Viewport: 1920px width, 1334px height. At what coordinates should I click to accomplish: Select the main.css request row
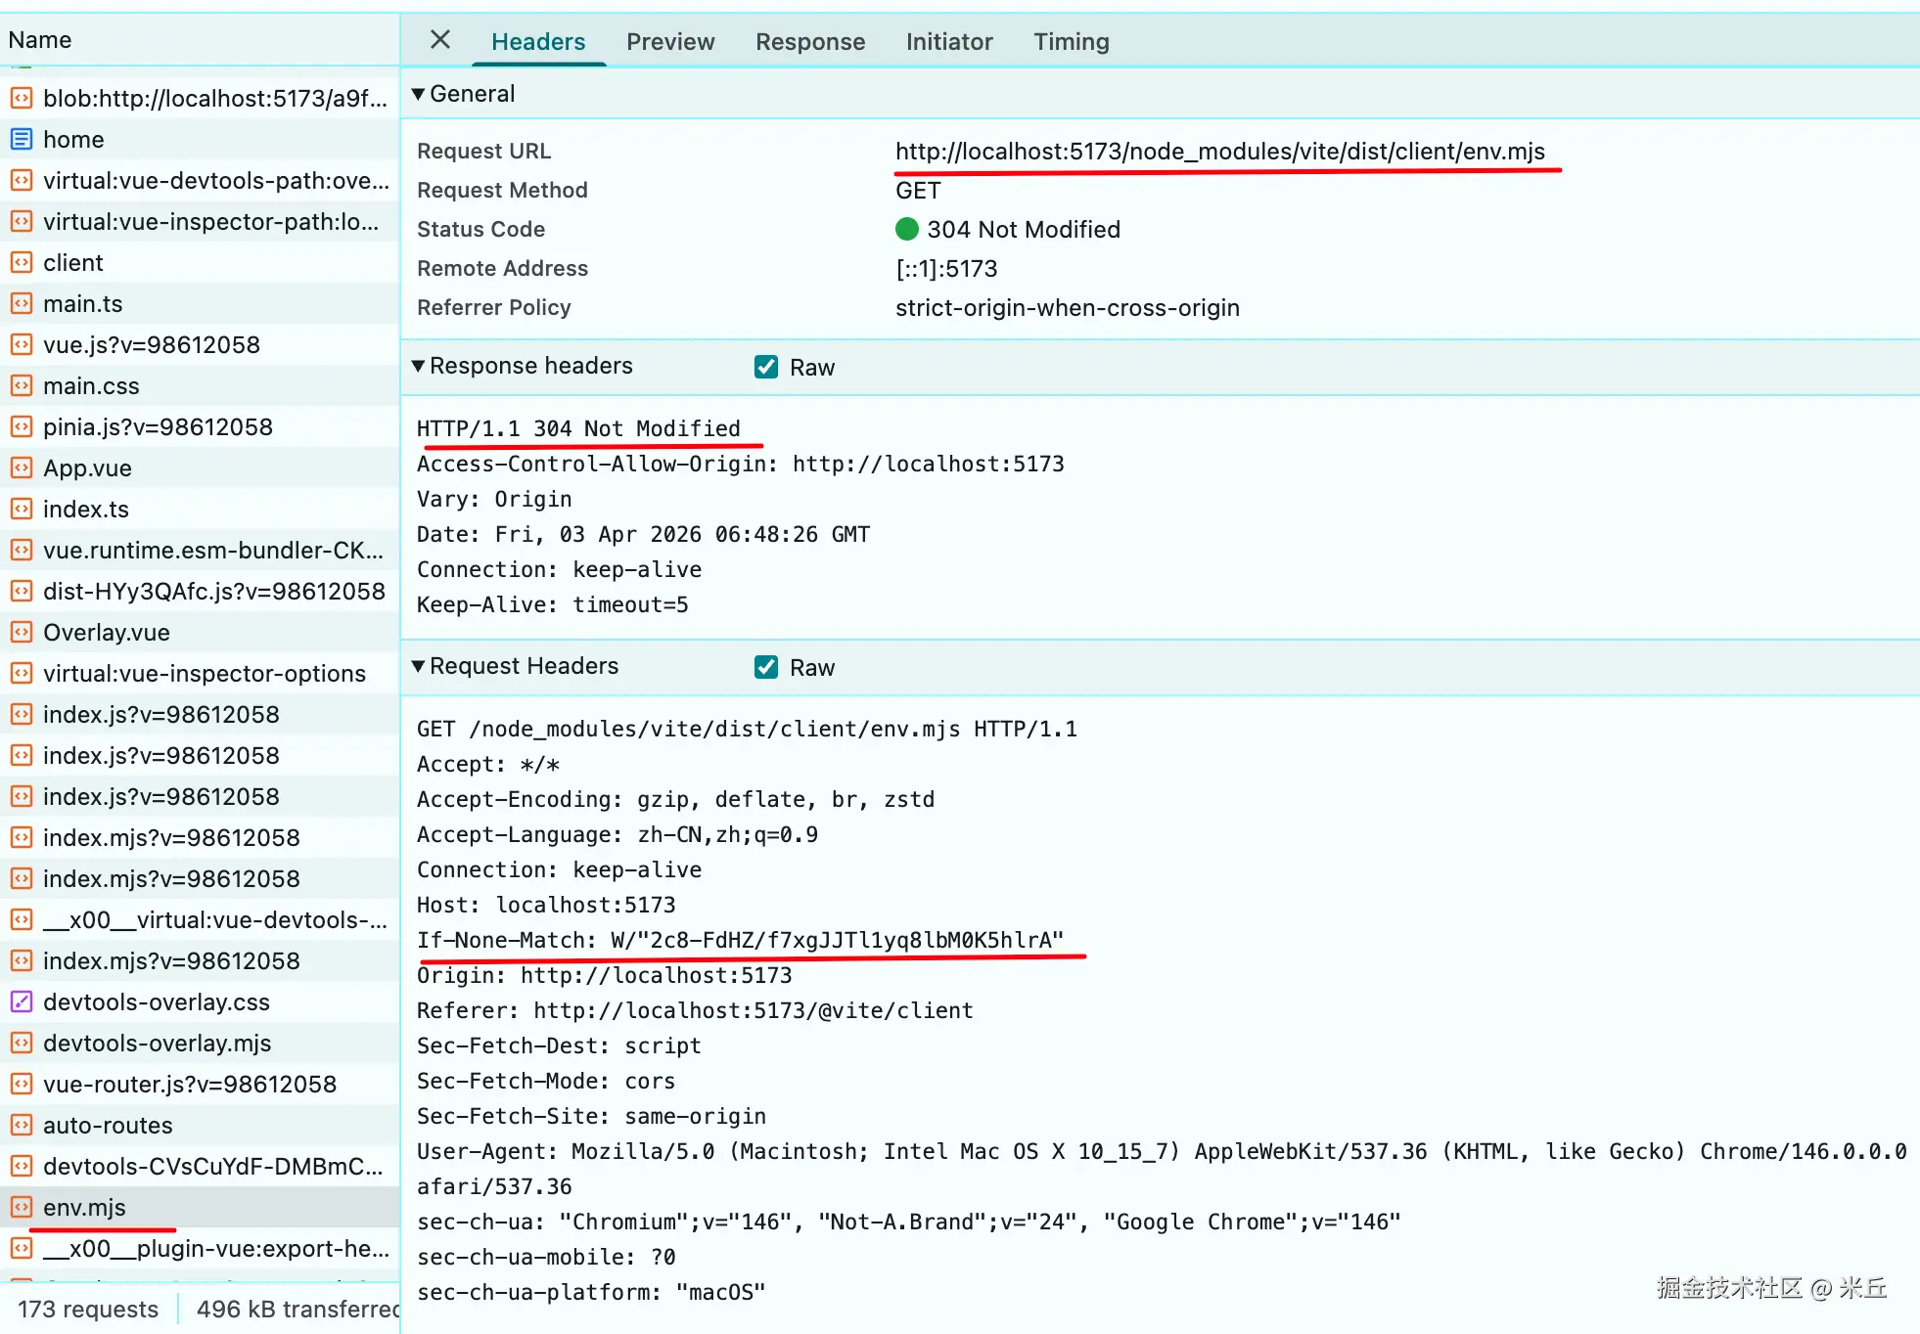[x=91, y=386]
